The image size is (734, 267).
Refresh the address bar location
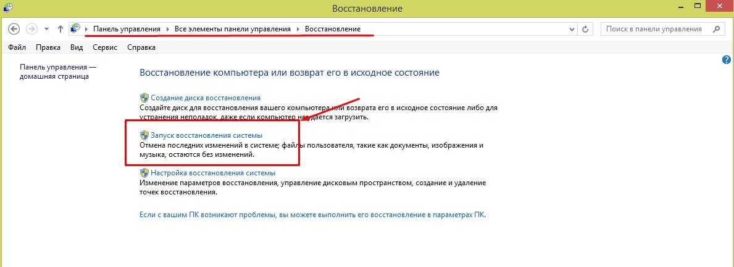(585, 29)
